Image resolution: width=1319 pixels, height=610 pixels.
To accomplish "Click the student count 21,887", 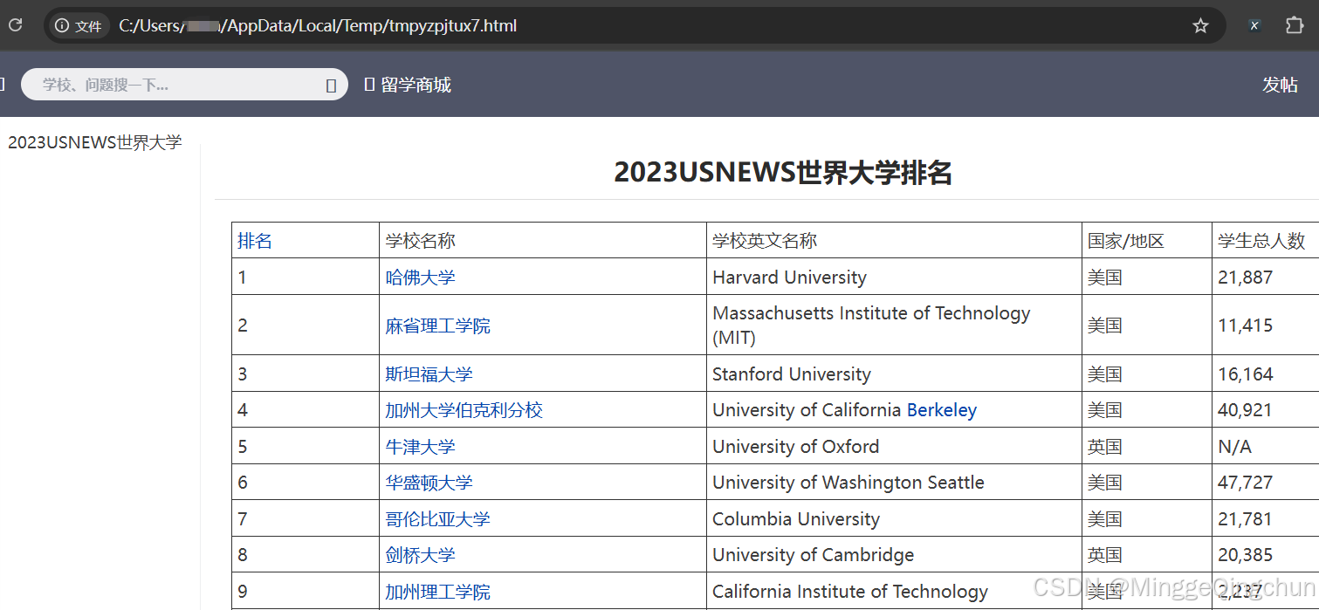I will 1246,278.
